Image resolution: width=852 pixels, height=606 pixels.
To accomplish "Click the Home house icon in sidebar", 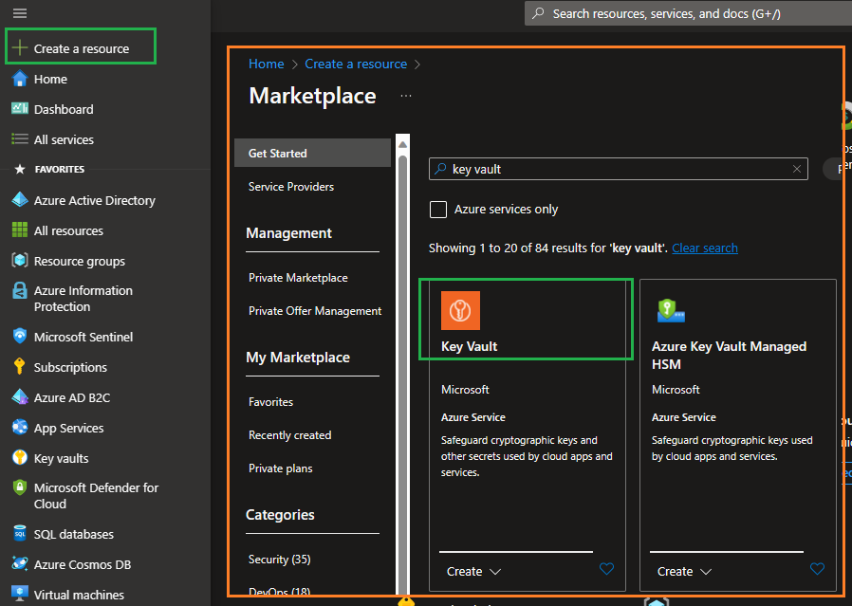I will [x=20, y=79].
